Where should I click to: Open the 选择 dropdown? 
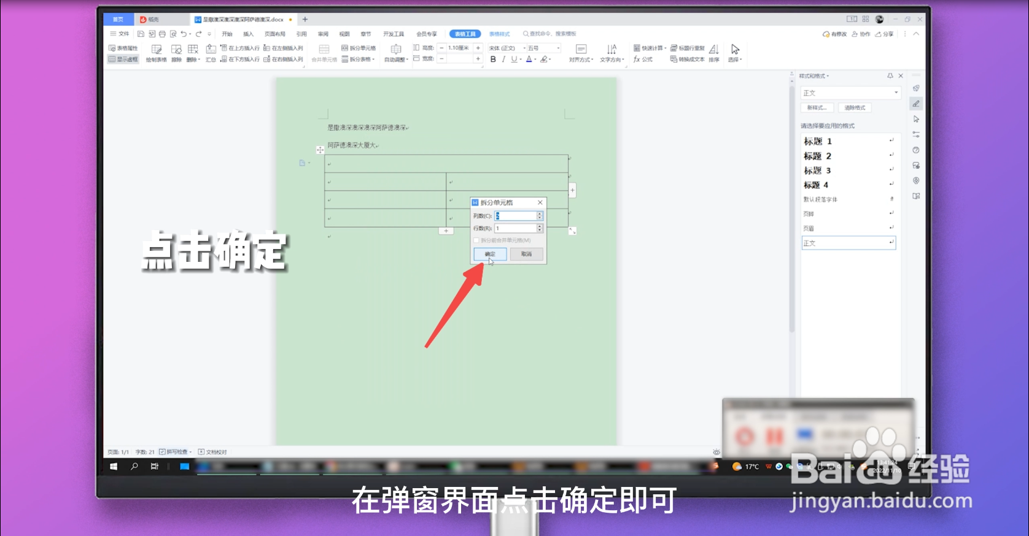point(735,53)
